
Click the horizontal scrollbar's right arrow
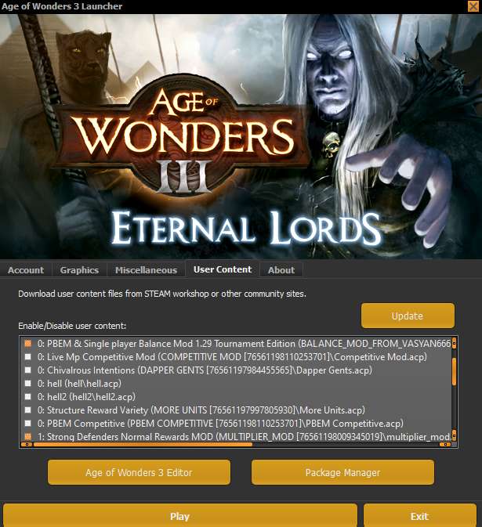pyautogui.click(x=445, y=444)
